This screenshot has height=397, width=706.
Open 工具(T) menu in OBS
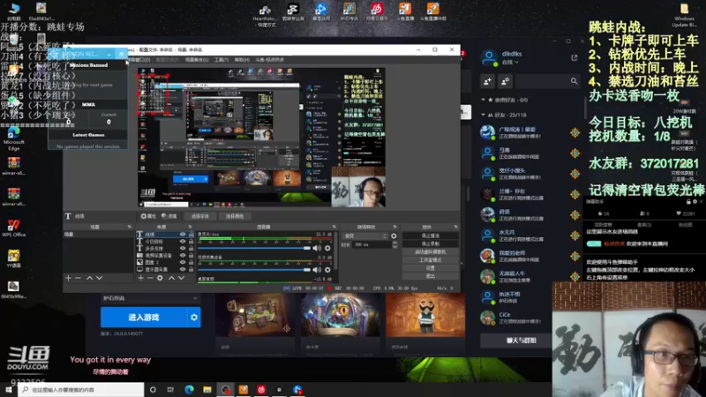(222, 60)
